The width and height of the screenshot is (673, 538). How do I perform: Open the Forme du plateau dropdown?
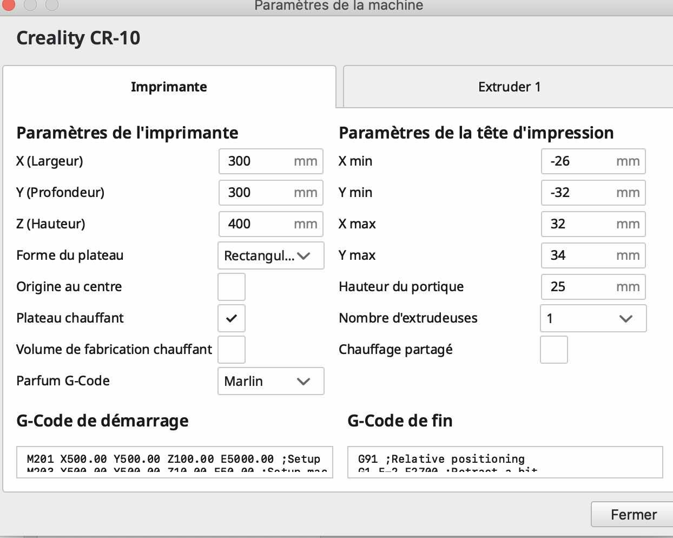pyautogui.click(x=270, y=255)
